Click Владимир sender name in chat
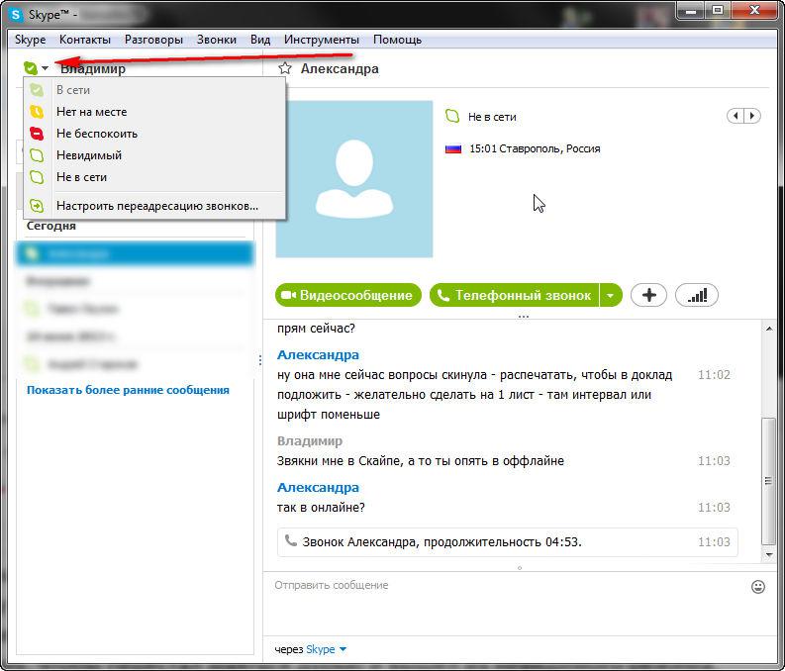Viewport: 785px width, 671px height. coord(310,440)
